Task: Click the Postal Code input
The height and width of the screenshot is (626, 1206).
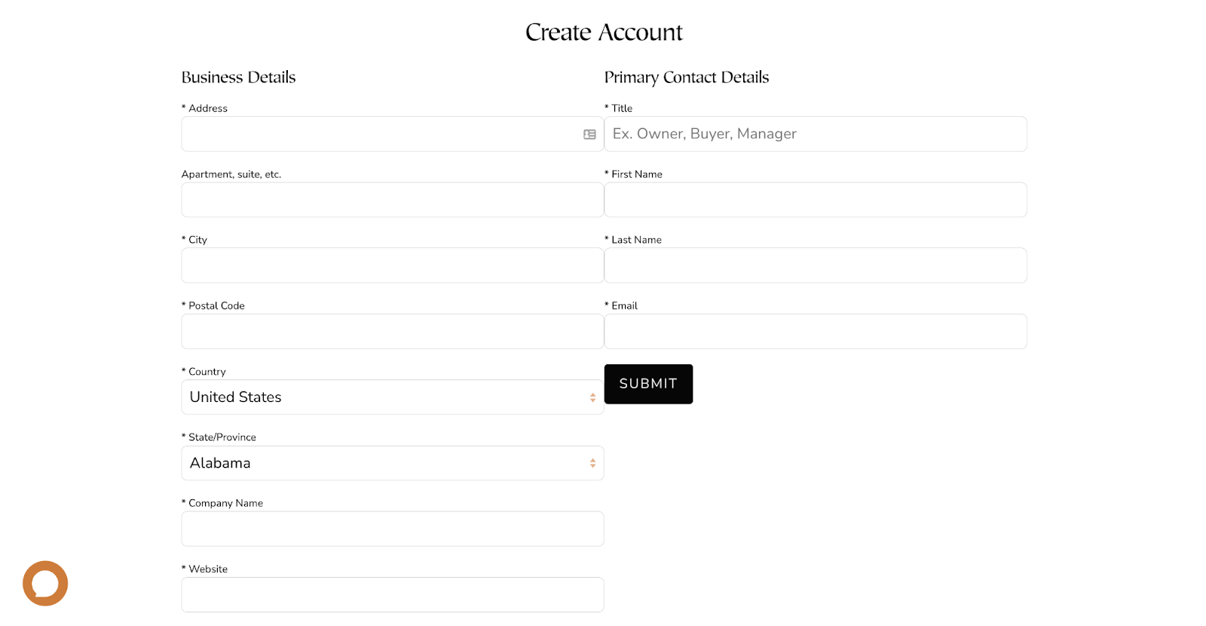Action: pyautogui.click(x=392, y=332)
